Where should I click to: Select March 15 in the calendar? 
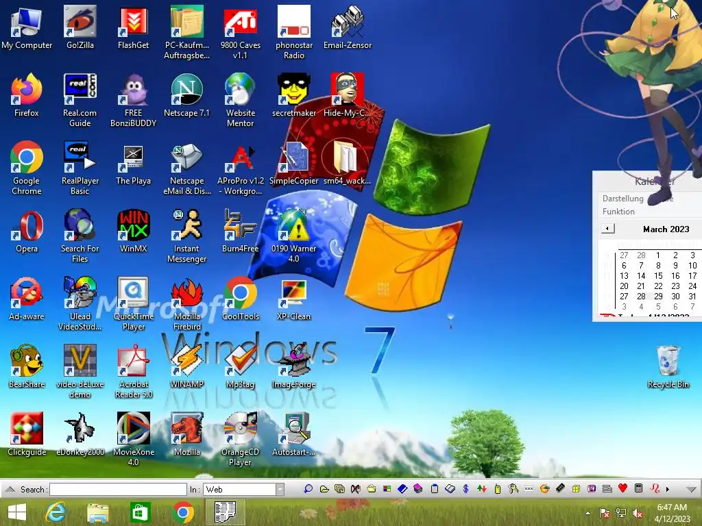click(658, 276)
